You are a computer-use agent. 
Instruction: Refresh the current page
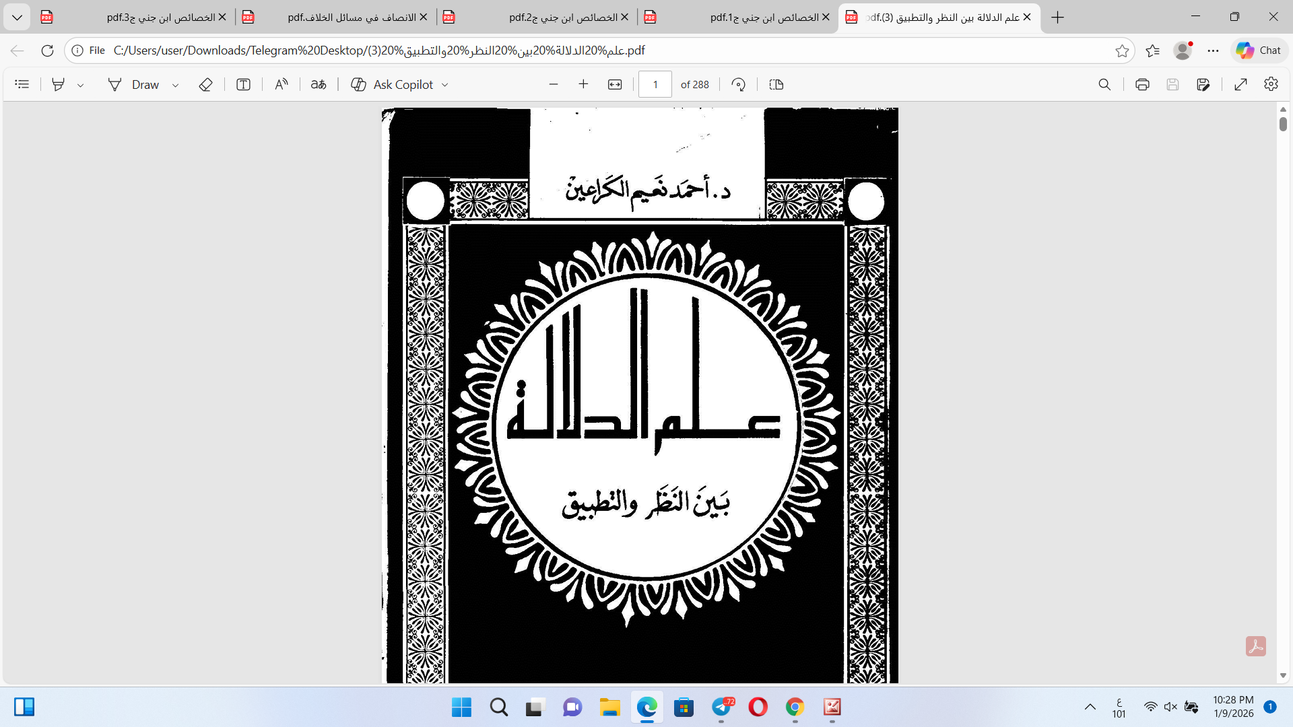coord(47,50)
